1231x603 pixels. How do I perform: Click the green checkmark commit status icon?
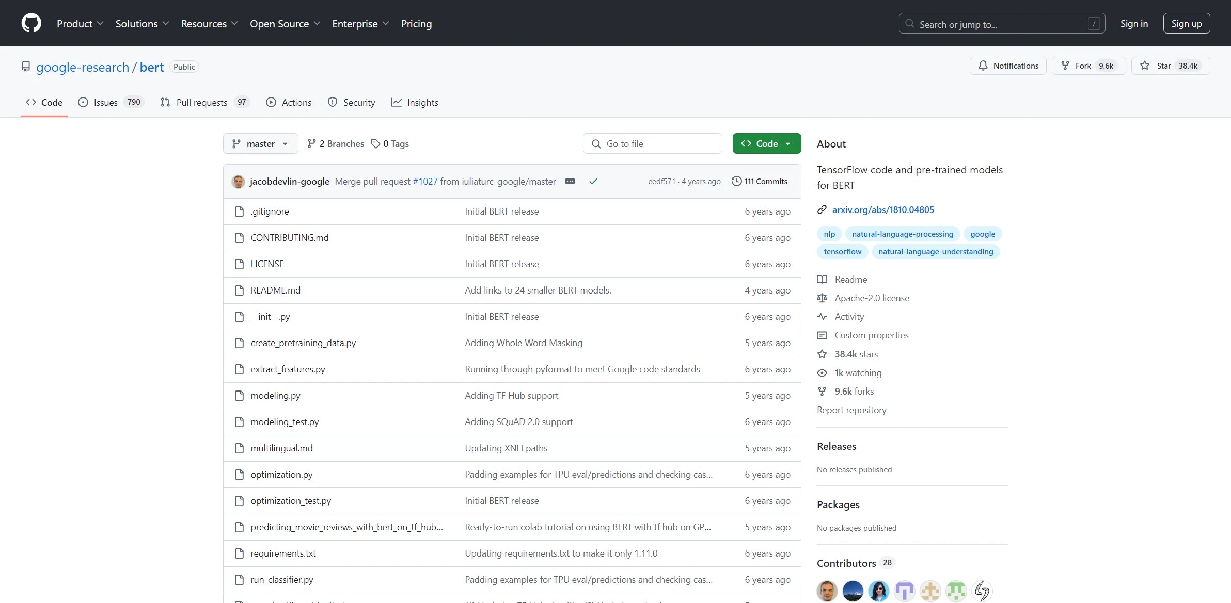593,181
